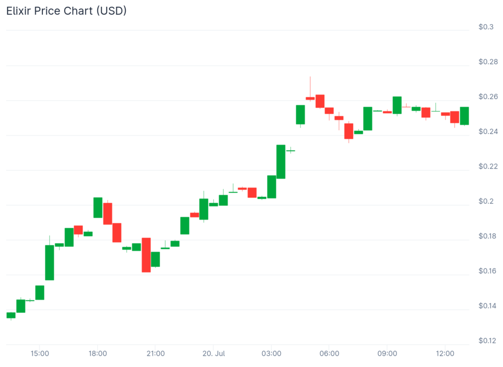Select the $0.26 price axis label
Screen dimensions: 503x367
pyautogui.click(x=488, y=97)
